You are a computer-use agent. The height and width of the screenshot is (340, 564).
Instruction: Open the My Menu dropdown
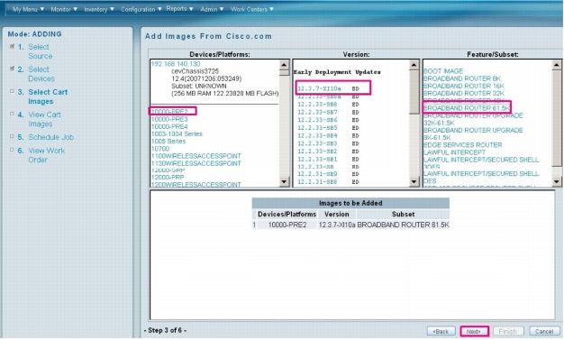coord(28,9)
